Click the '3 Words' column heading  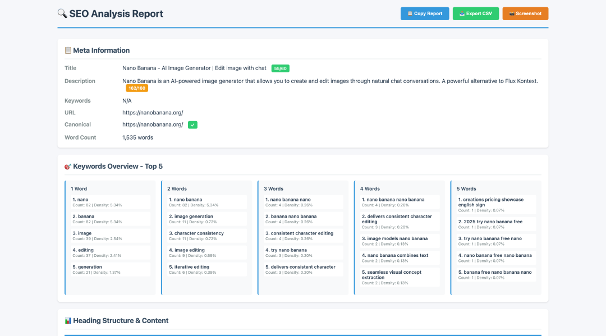[274, 189]
